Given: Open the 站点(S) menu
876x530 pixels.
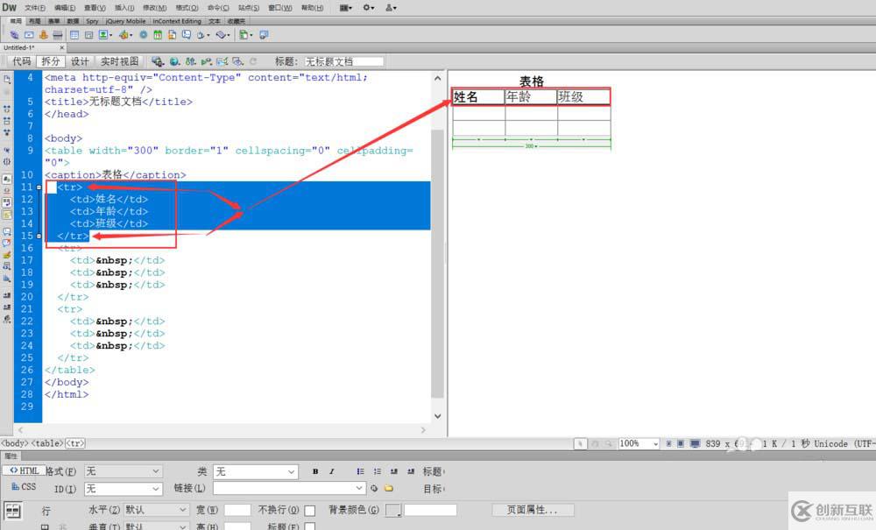Looking at the screenshot, I should [249, 8].
